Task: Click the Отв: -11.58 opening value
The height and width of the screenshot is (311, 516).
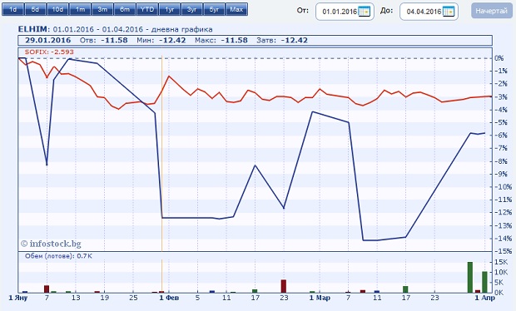Action: click(x=104, y=41)
